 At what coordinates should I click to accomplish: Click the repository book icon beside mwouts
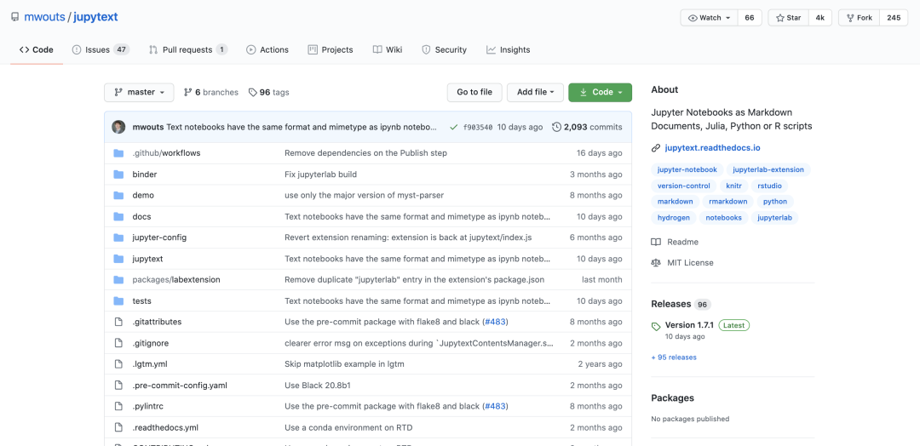click(14, 18)
